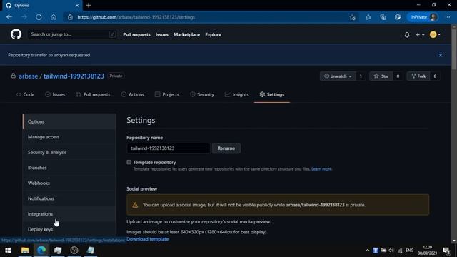Open Webhooks settings
The height and width of the screenshot is (257, 457).
coord(69,183)
